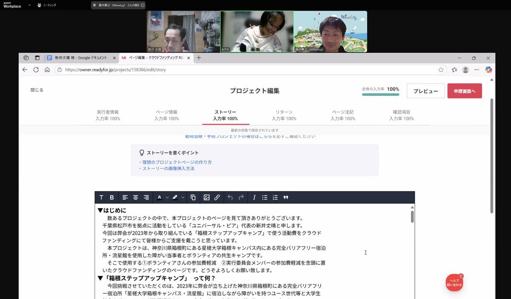Viewport: 511px width, 299px height.
Task: Select 新井 丈晴 video thumbnail
Action: coord(184,32)
